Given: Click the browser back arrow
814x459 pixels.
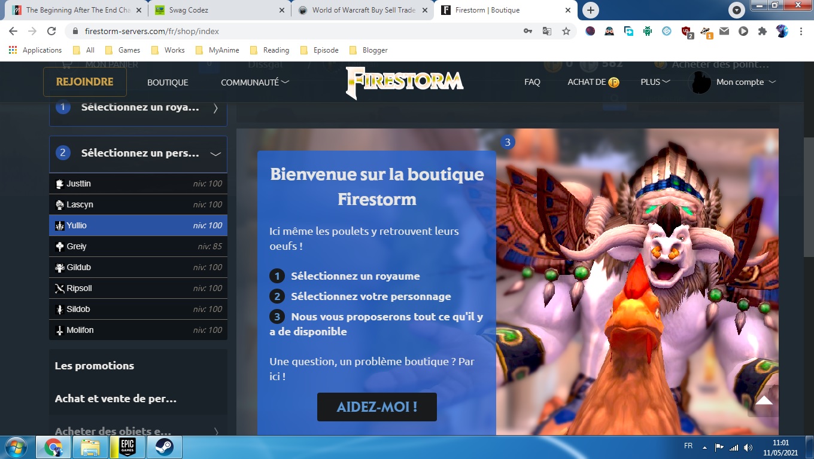Looking at the screenshot, I should pyautogui.click(x=13, y=31).
